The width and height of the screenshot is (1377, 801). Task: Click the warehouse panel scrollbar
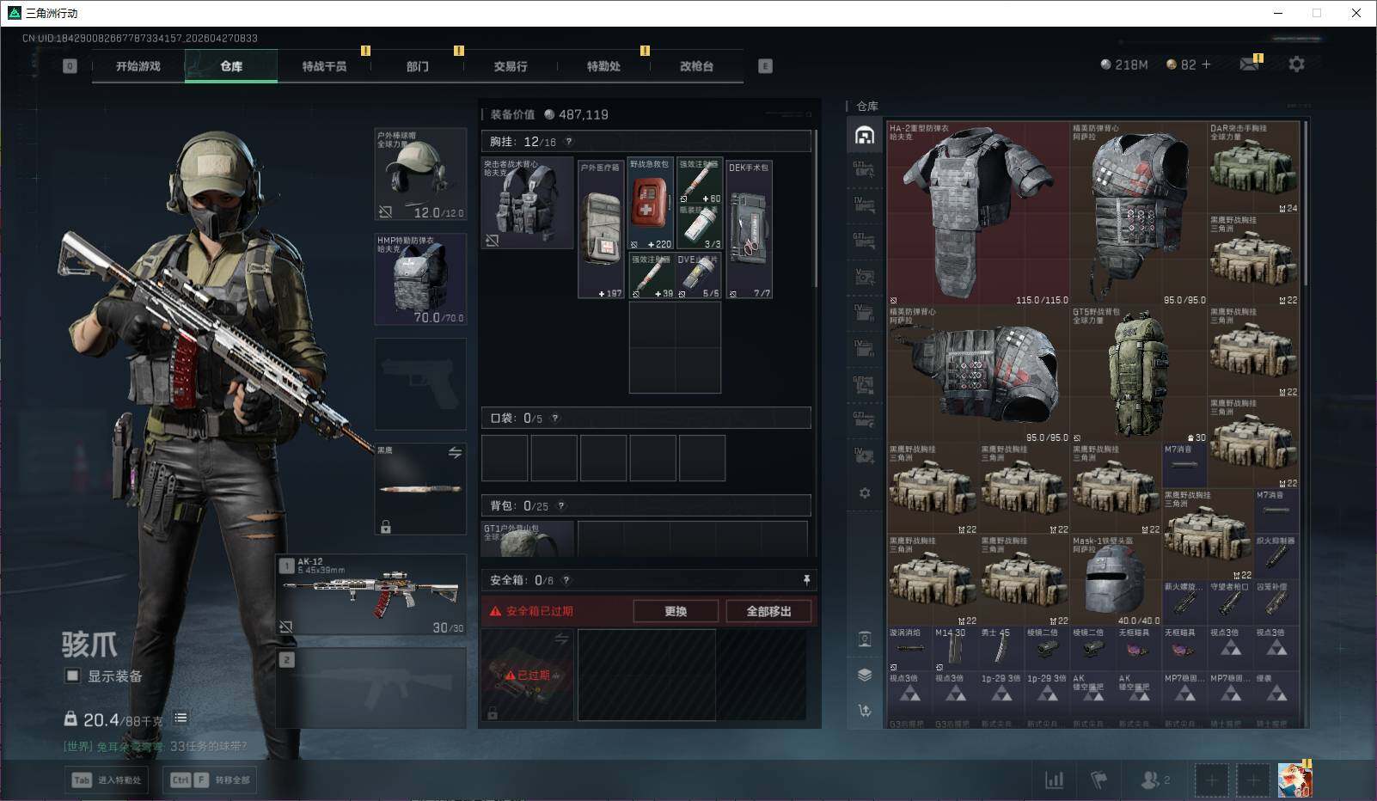pos(1306,203)
